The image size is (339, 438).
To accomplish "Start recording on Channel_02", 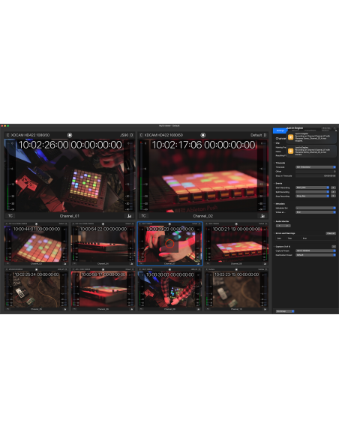I will tap(203, 135).
